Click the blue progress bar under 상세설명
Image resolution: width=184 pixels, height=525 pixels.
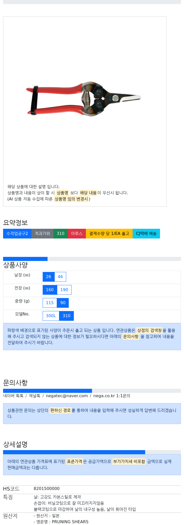74,452
